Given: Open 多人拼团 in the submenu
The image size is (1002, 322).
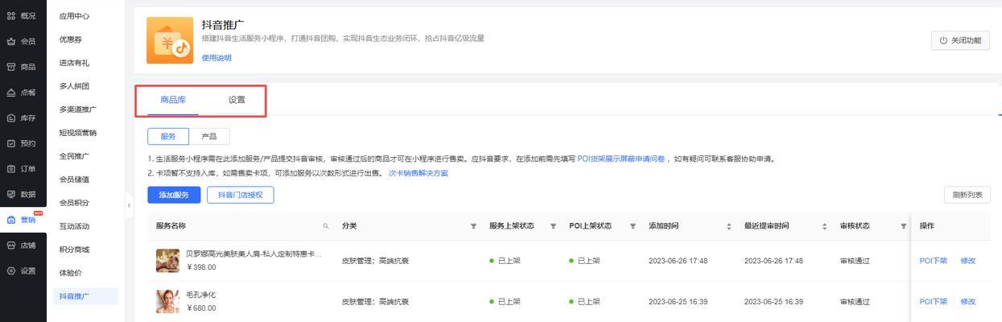Looking at the screenshot, I should coord(74,86).
